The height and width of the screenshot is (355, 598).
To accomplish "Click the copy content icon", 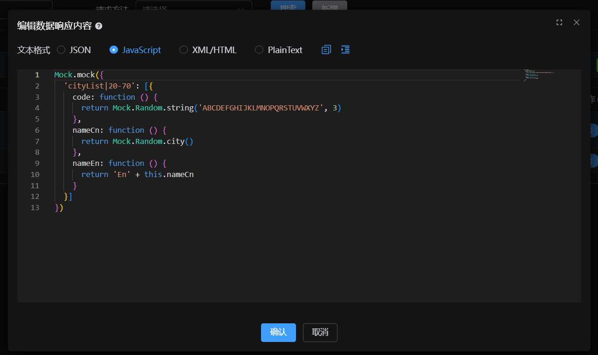I will [325, 49].
